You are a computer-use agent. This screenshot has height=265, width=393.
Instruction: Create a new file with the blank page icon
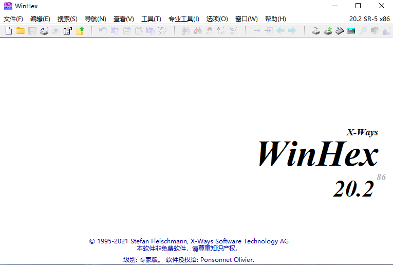(9, 30)
